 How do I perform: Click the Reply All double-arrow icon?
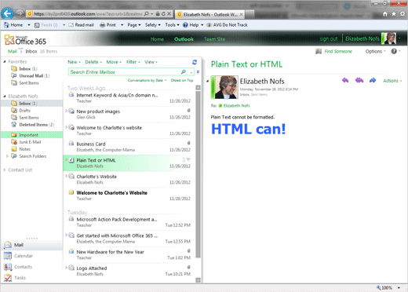point(359,80)
